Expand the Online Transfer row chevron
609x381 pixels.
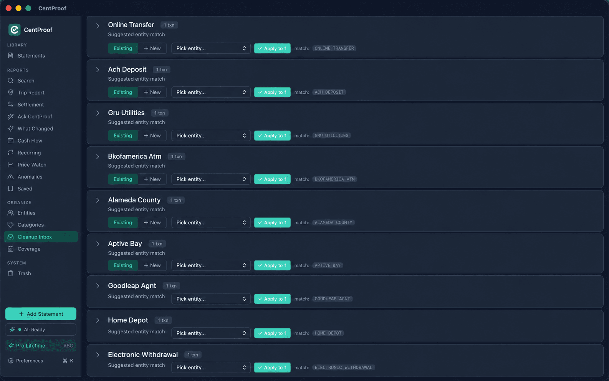pyautogui.click(x=98, y=26)
